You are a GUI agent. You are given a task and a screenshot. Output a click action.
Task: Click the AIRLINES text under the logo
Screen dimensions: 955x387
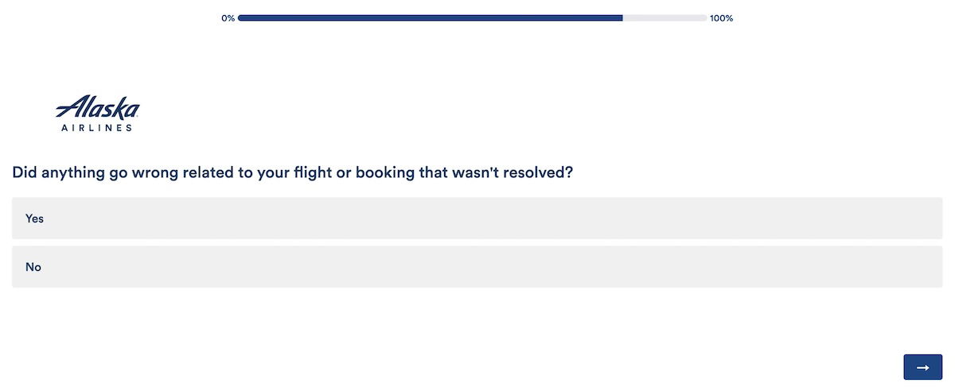coord(97,127)
